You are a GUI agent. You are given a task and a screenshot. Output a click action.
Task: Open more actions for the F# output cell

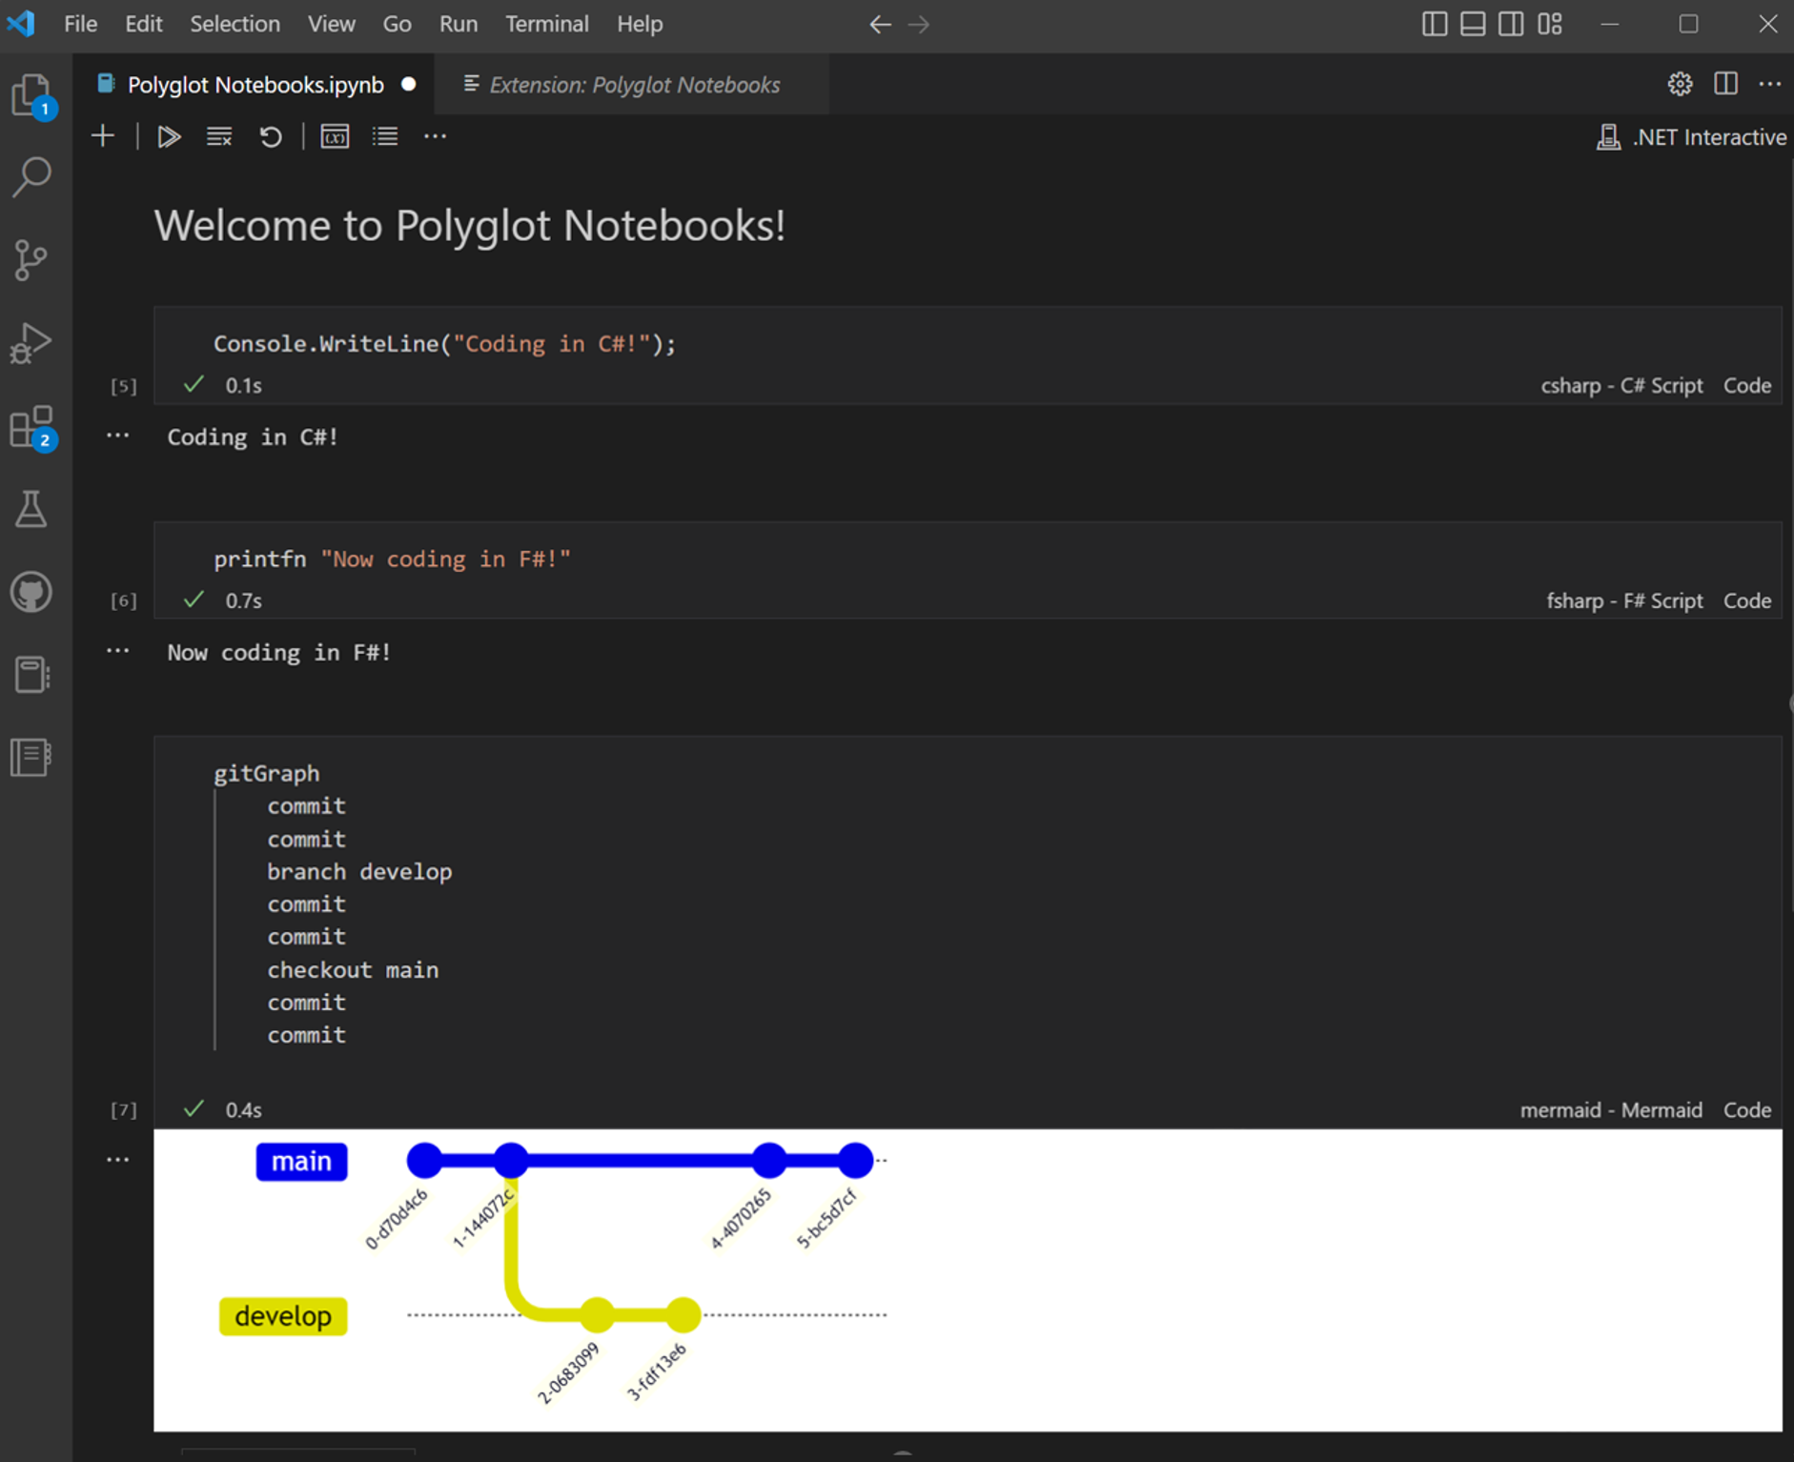(117, 650)
